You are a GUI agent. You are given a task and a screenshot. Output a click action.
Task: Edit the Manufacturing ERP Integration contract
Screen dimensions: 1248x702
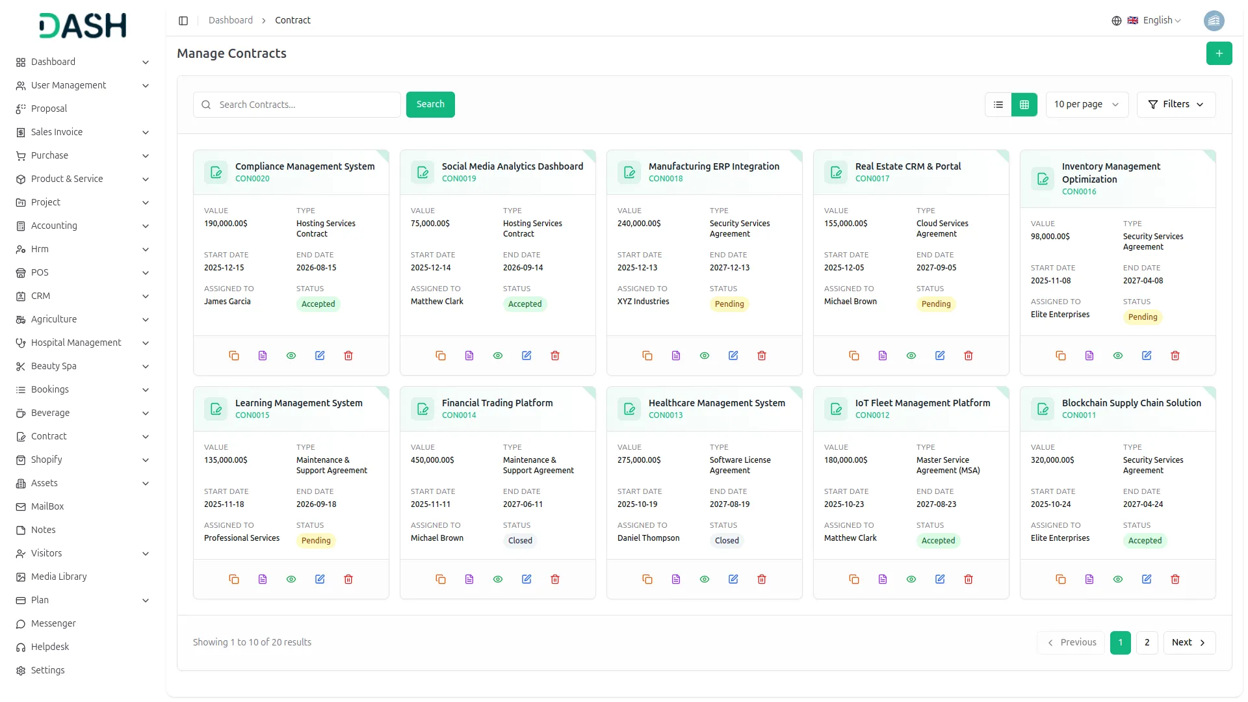click(733, 356)
